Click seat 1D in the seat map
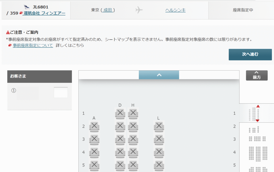 coord(120,113)
